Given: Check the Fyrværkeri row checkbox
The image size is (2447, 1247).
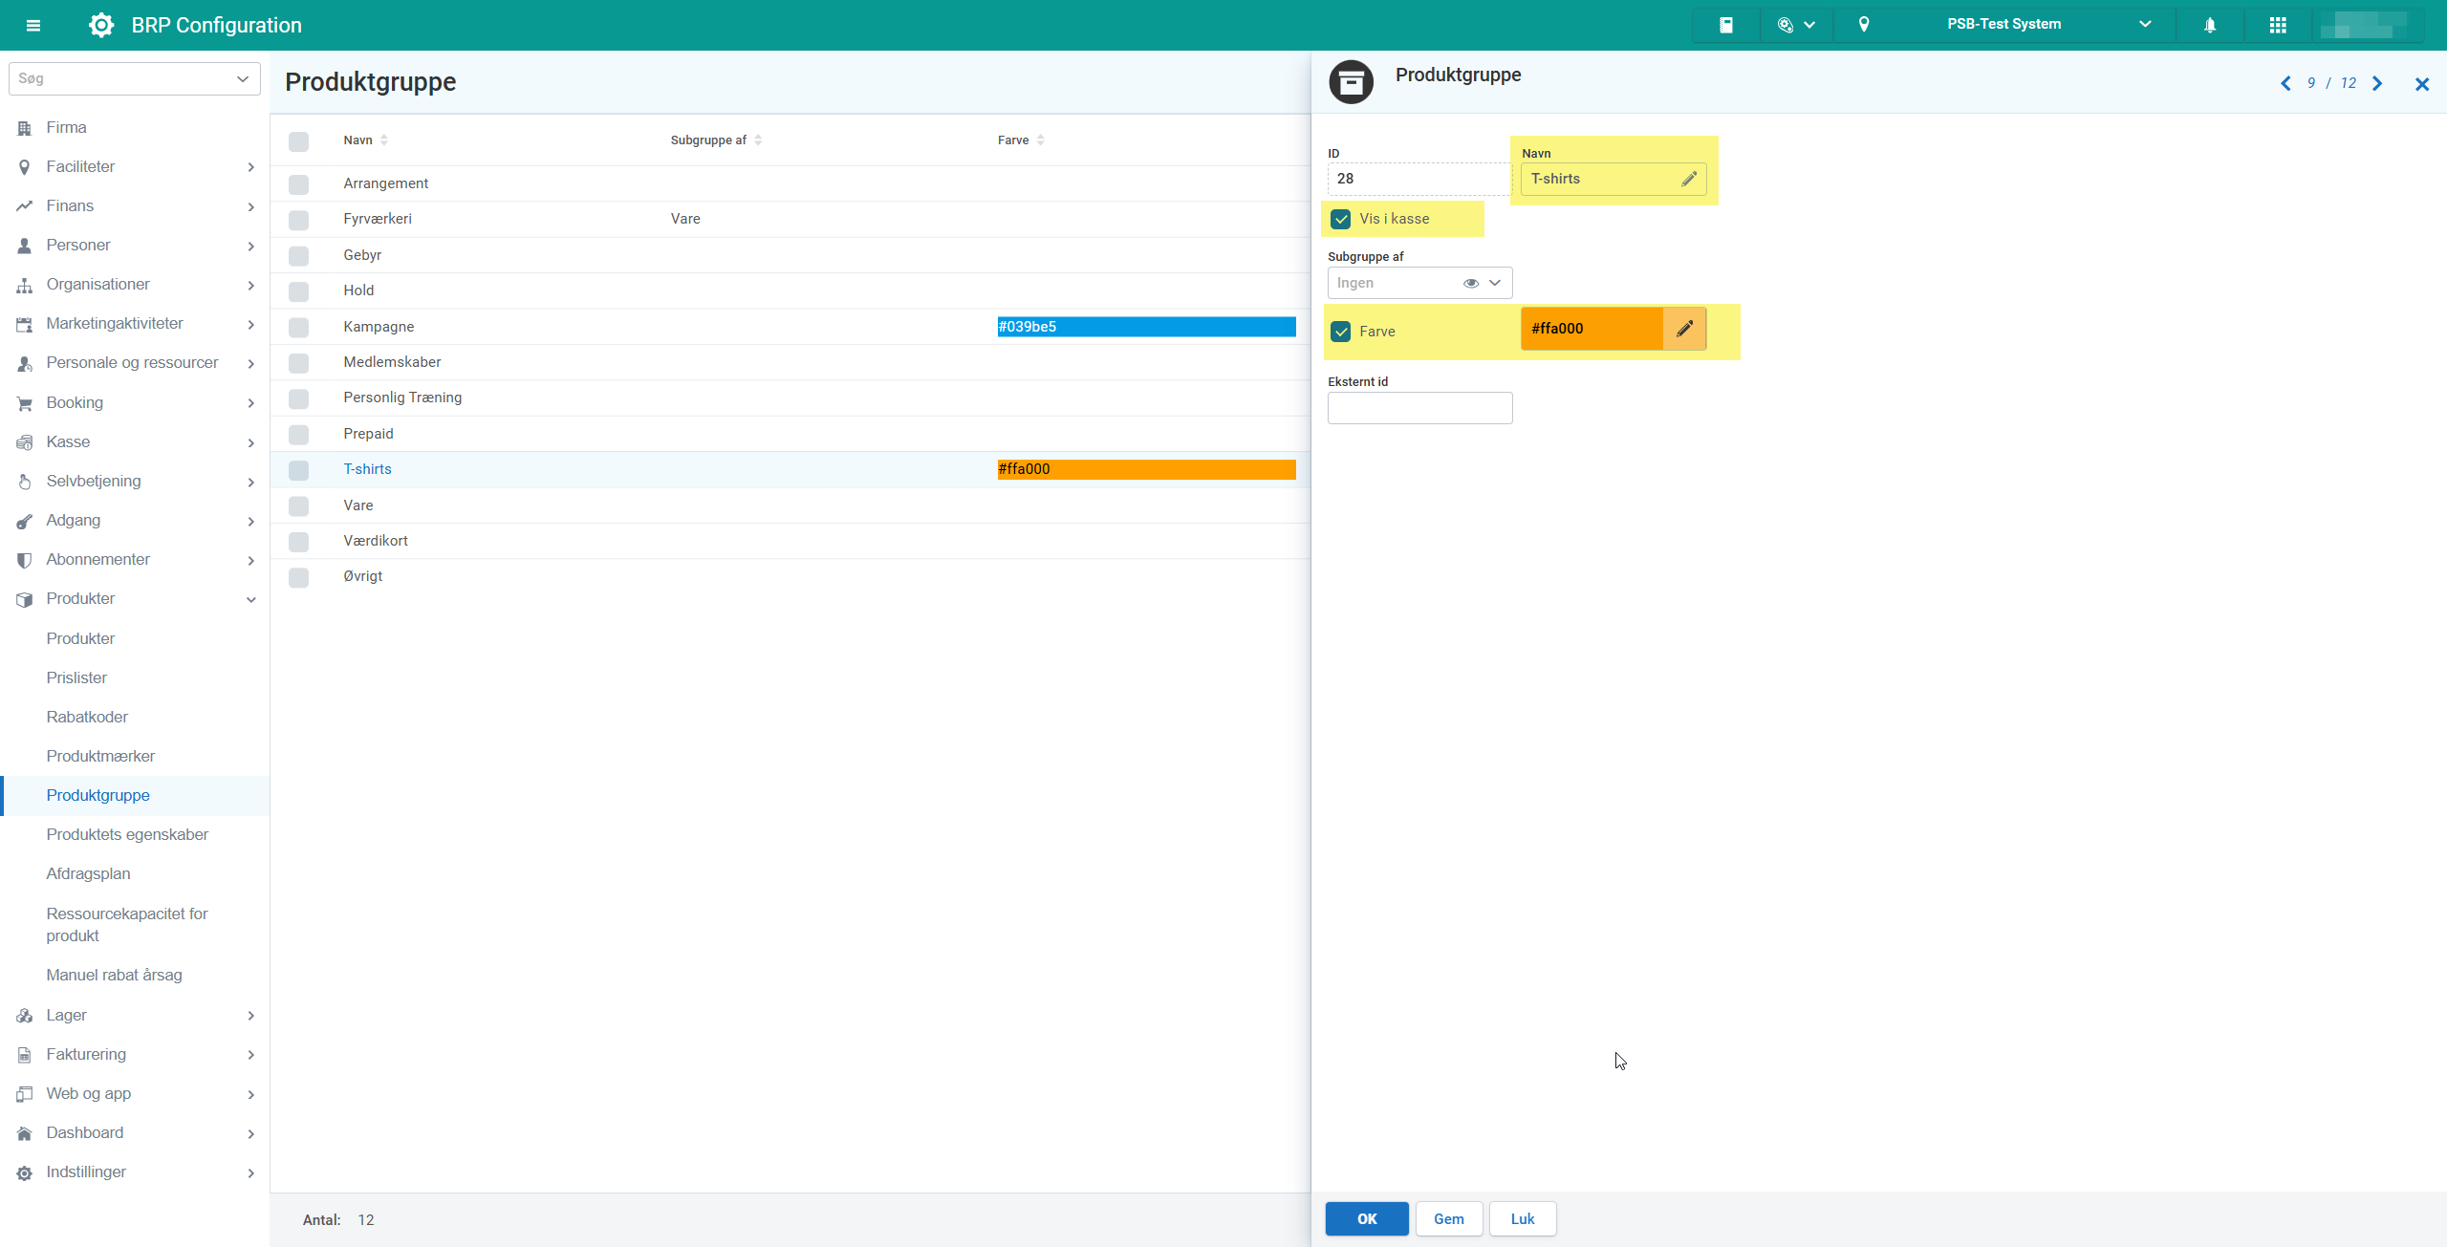Looking at the screenshot, I should 299,220.
